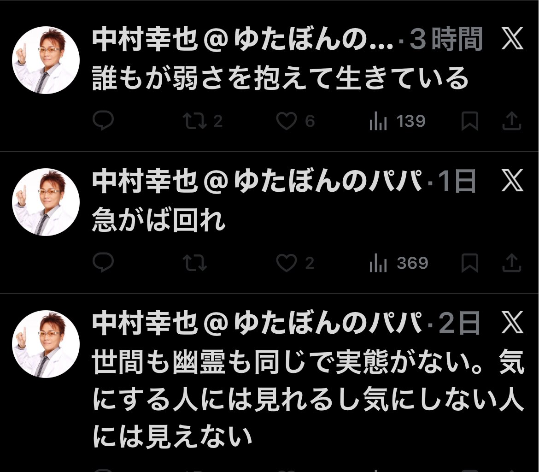This screenshot has width=539, height=472.
Task: Repost the 急がば回れ post
Action: (x=195, y=263)
